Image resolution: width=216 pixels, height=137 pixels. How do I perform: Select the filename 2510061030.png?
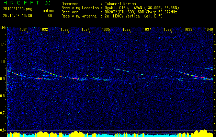tap(18, 9)
